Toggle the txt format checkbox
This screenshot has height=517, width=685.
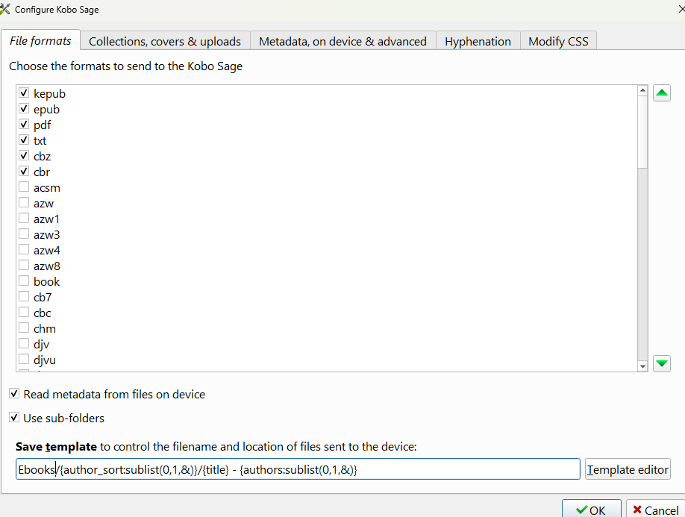click(24, 140)
